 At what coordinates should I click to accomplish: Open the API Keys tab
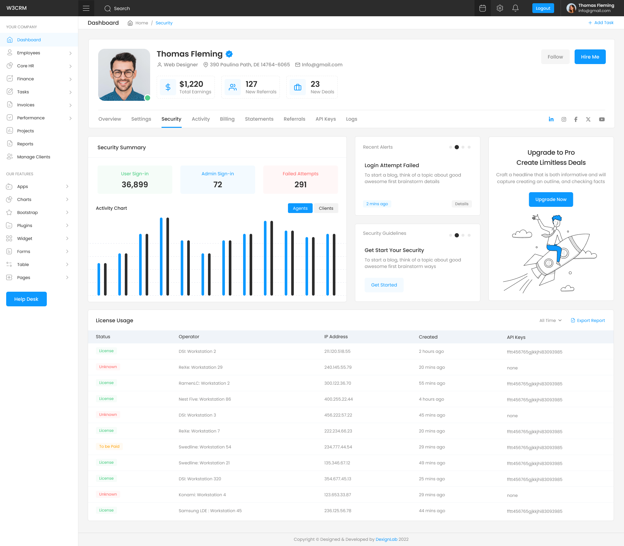[x=326, y=119]
